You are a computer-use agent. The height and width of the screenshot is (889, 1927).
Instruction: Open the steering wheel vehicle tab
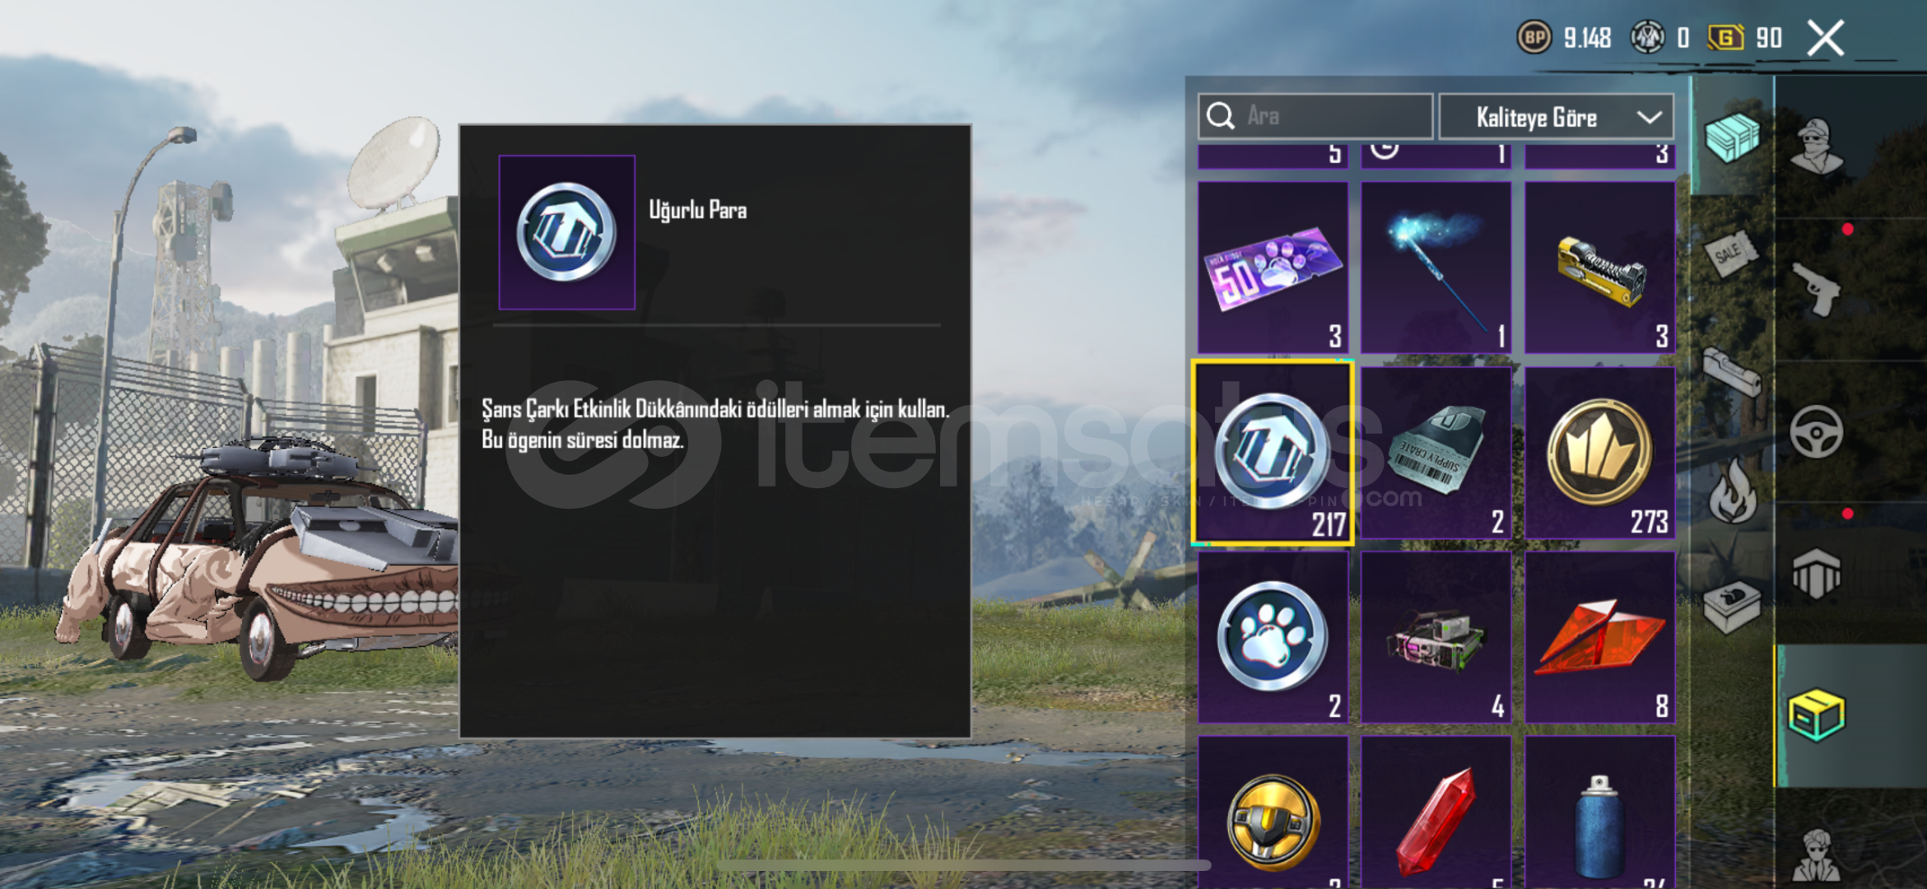(1816, 431)
